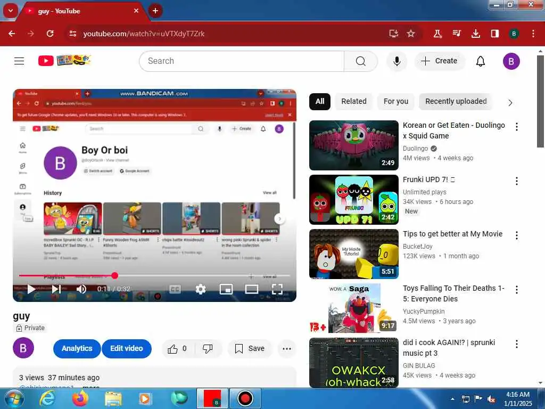Image resolution: width=545 pixels, height=409 pixels.
Task: Like the video with thumbs up
Action: [x=177, y=348]
